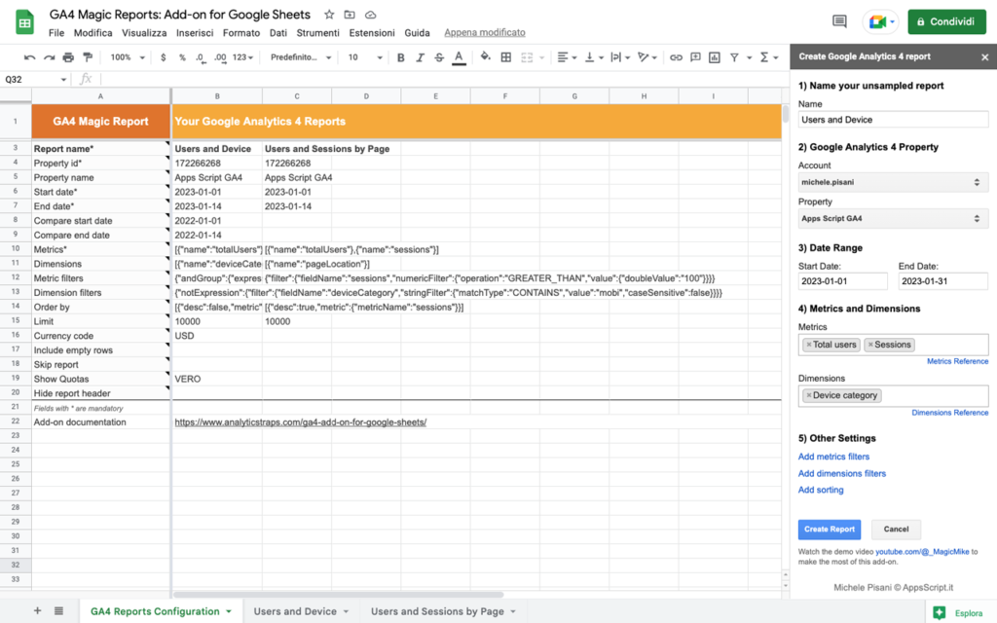The height and width of the screenshot is (623, 997).
Task: Open the functions sigma menu
Action: 769,57
